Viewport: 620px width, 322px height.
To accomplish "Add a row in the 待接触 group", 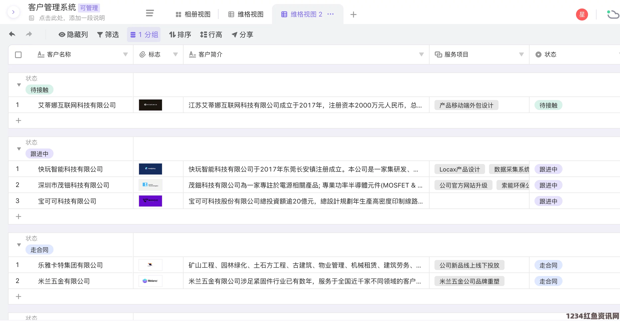I will [18, 120].
